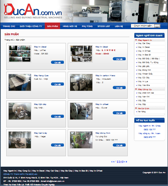Click the May Cat Giay footer link

point(52,171)
